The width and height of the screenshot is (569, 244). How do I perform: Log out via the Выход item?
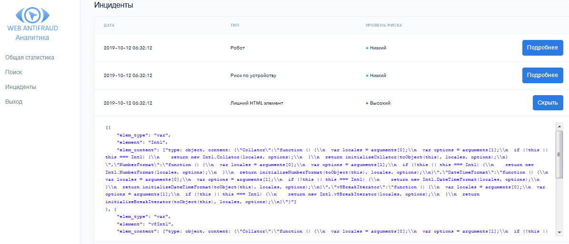pos(14,102)
